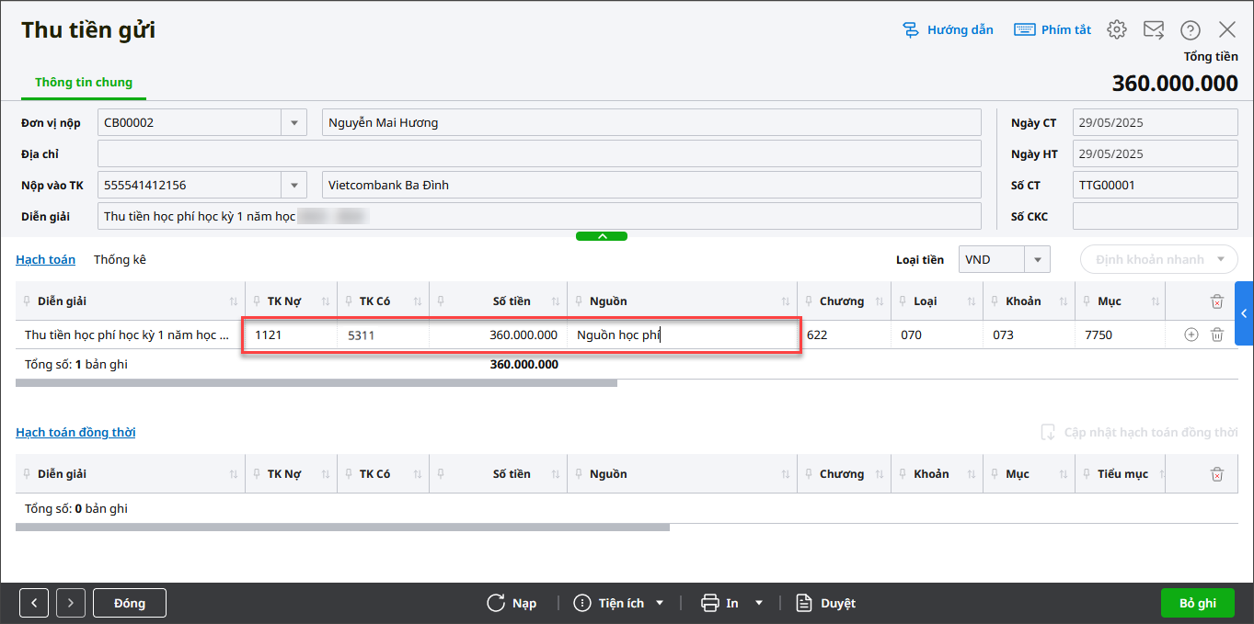Viewport: 1254px width, 624px height.
Task: Close the Thu tiền gửi form
Action: click(1227, 29)
